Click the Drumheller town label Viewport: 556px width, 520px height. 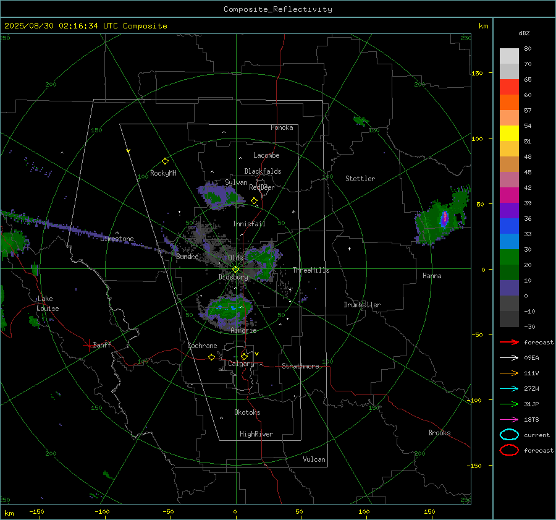click(x=362, y=305)
